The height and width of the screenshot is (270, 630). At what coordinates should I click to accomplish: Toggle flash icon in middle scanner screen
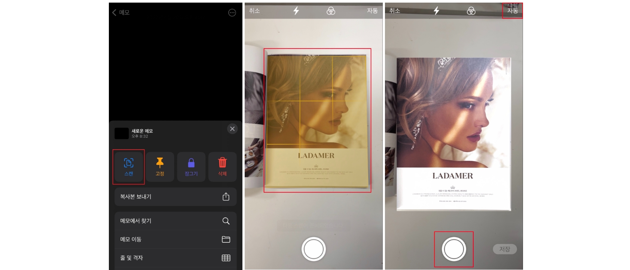[x=296, y=11]
